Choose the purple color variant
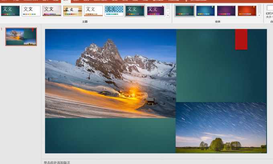 coord(226,11)
